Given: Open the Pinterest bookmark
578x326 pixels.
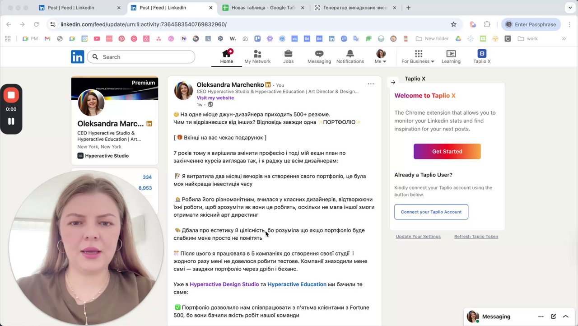Looking at the screenshot, I should coord(121,39).
